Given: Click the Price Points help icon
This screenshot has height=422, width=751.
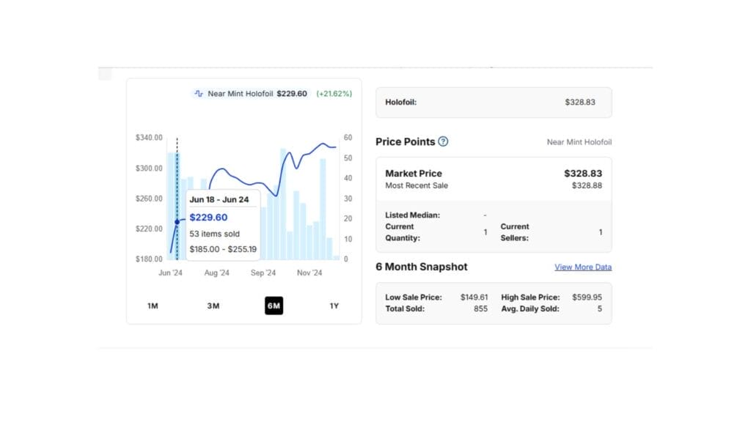Looking at the screenshot, I should pos(443,141).
